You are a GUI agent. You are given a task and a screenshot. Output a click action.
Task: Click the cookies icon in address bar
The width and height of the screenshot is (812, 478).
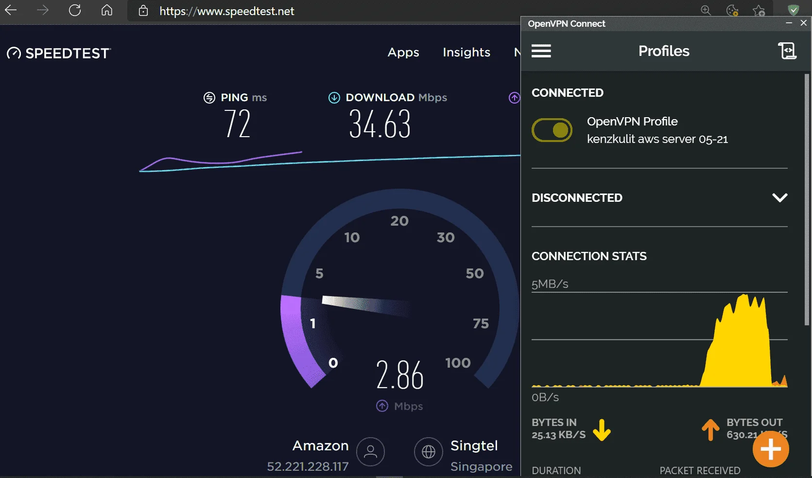pos(732,10)
